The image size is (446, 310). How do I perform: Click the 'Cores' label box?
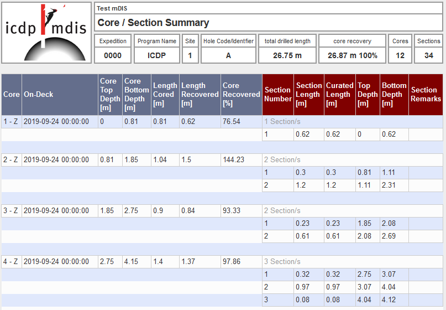(400, 41)
